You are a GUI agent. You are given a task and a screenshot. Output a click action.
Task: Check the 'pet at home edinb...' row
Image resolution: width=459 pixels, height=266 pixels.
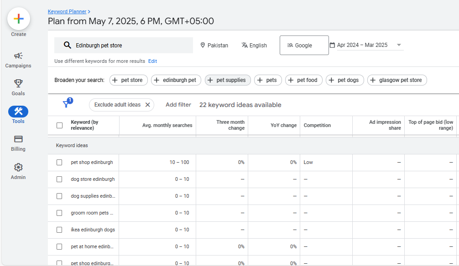(59, 247)
